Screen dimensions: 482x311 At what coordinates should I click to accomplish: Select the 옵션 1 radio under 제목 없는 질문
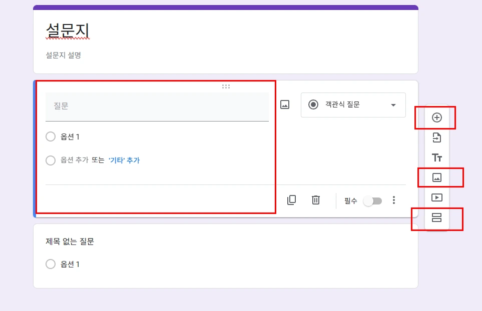[x=51, y=264]
